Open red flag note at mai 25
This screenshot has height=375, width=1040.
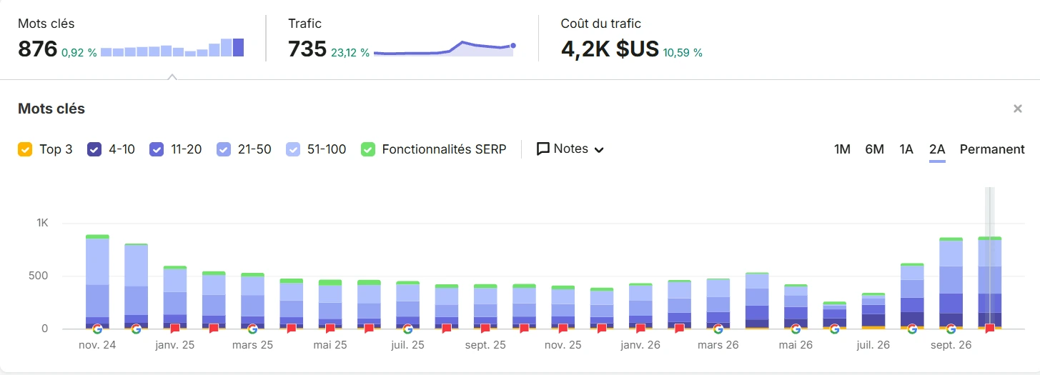330,329
